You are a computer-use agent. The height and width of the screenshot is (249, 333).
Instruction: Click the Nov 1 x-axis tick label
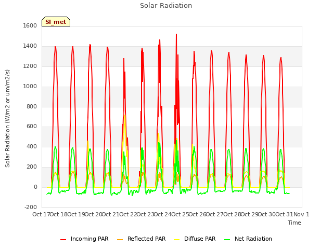click(x=301, y=214)
